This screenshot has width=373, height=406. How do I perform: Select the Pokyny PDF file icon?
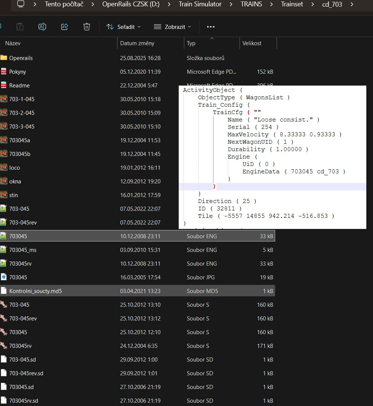(4, 71)
